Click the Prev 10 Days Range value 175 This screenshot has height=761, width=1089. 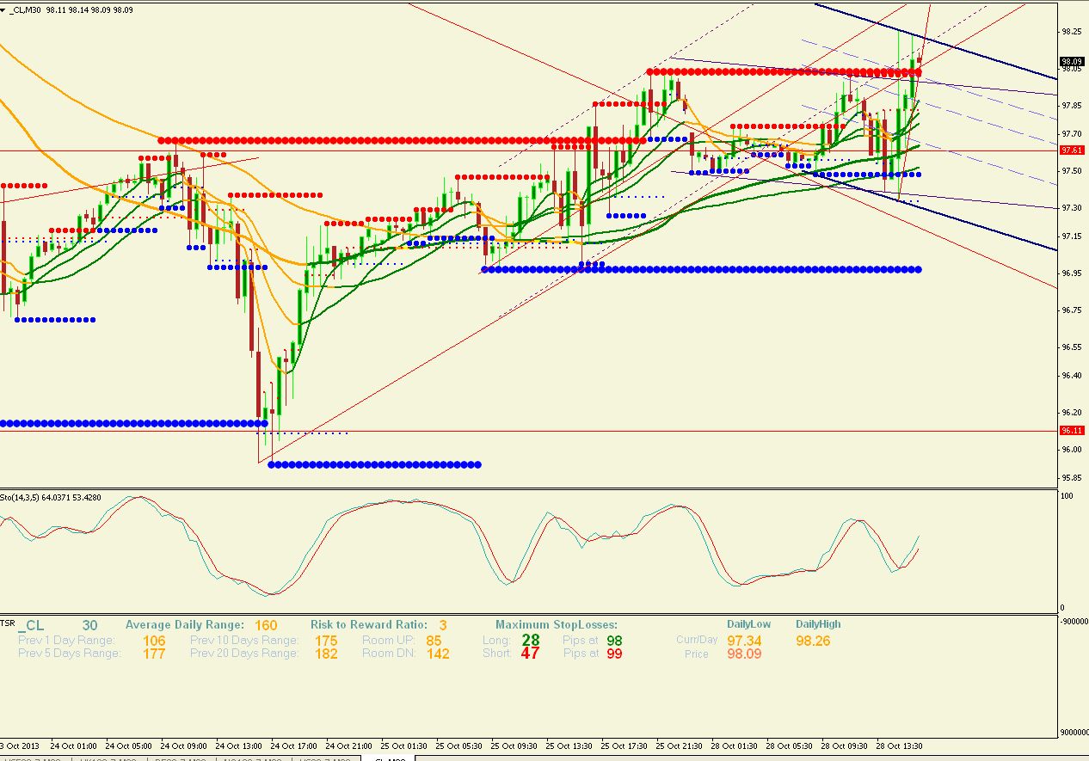tap(327, 641)
